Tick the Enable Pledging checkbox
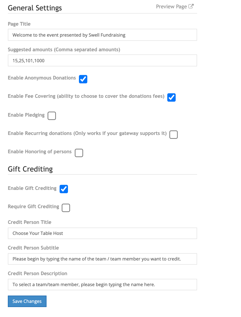The image size is (241, 317). [x=52, y=116]
